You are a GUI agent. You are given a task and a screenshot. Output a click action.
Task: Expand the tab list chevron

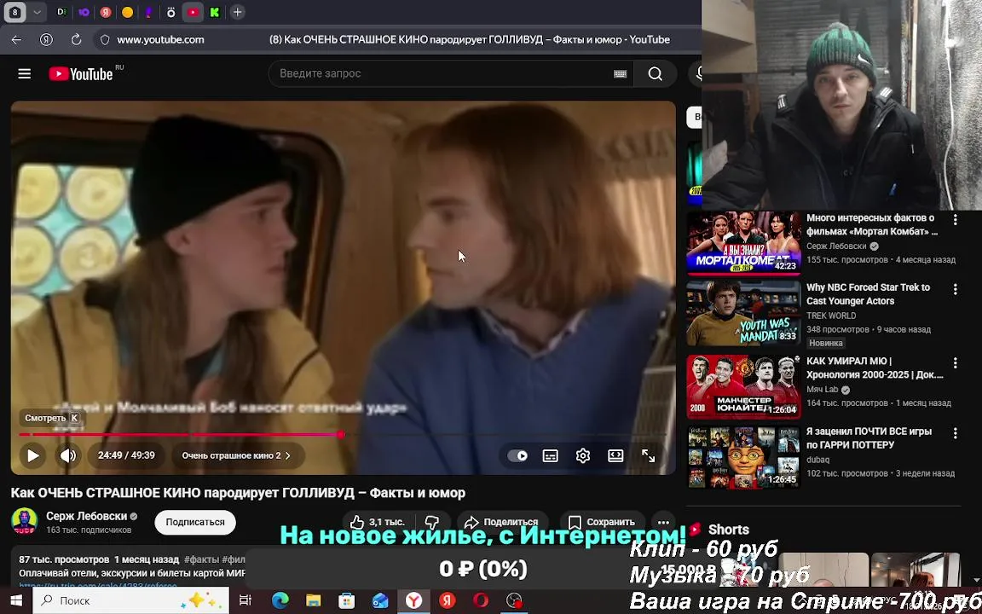coord(37,12)
